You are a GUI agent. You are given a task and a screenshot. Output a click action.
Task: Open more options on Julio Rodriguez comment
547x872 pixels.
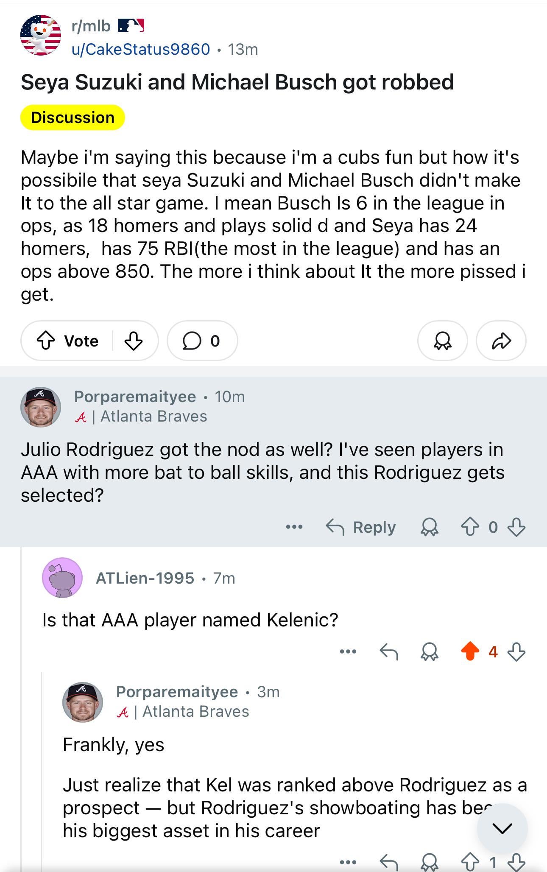294,527
